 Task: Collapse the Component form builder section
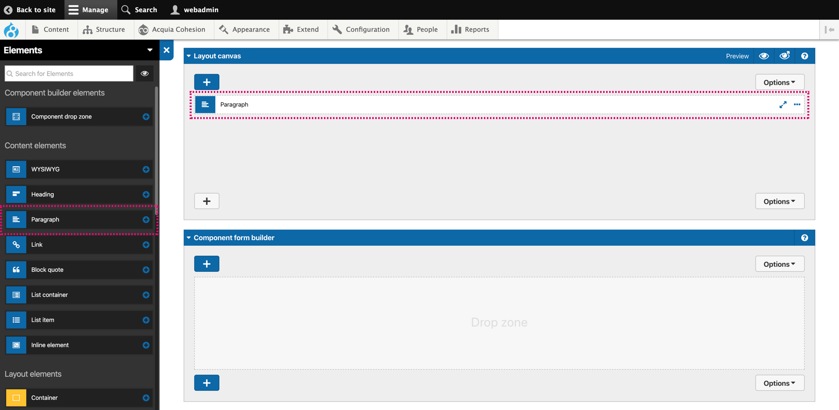(x=189, y=238)
